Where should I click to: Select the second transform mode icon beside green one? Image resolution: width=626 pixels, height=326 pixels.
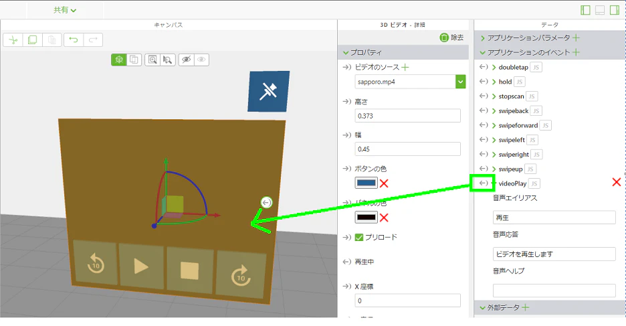[x=134, y=60]
